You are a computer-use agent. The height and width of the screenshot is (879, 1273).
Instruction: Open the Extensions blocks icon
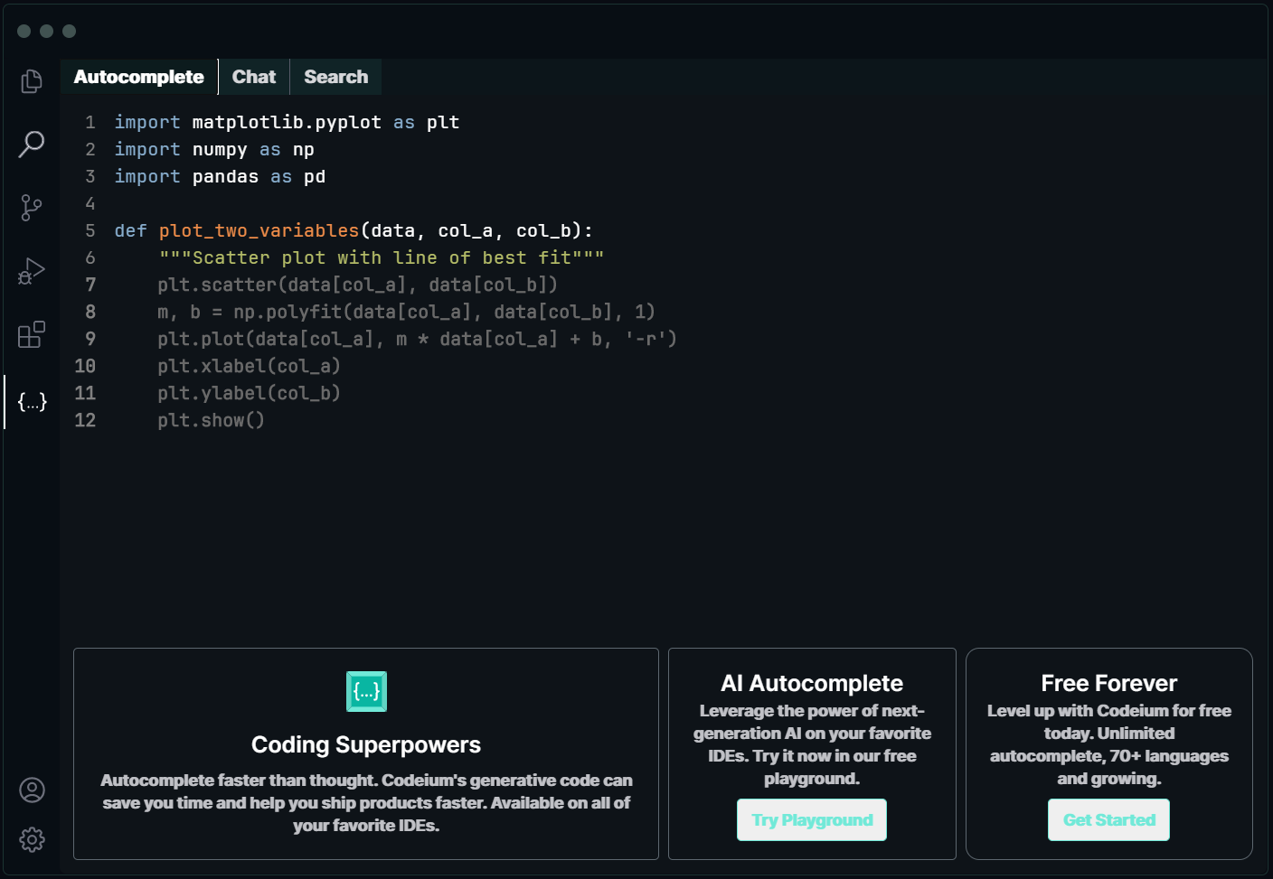[x=32, y=334]
